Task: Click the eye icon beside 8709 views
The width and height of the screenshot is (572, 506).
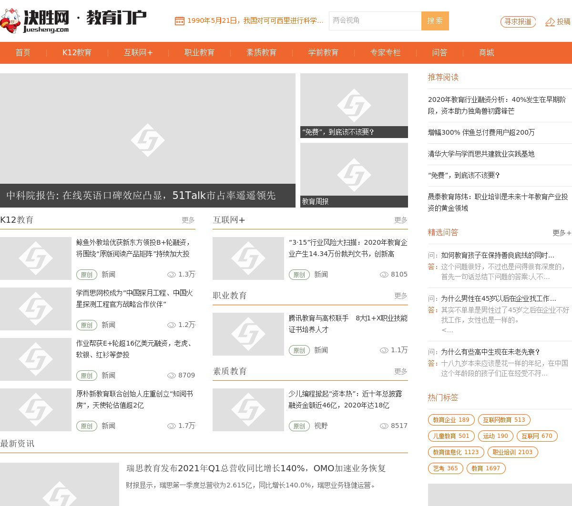Action: 171,376
